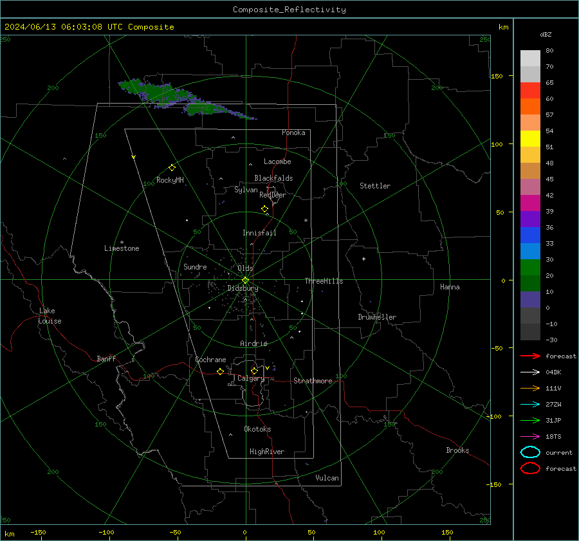This screenshot has width=579, height=541.
Task: Click the 150 km label on right axis
Action: (x=497, y=76)
